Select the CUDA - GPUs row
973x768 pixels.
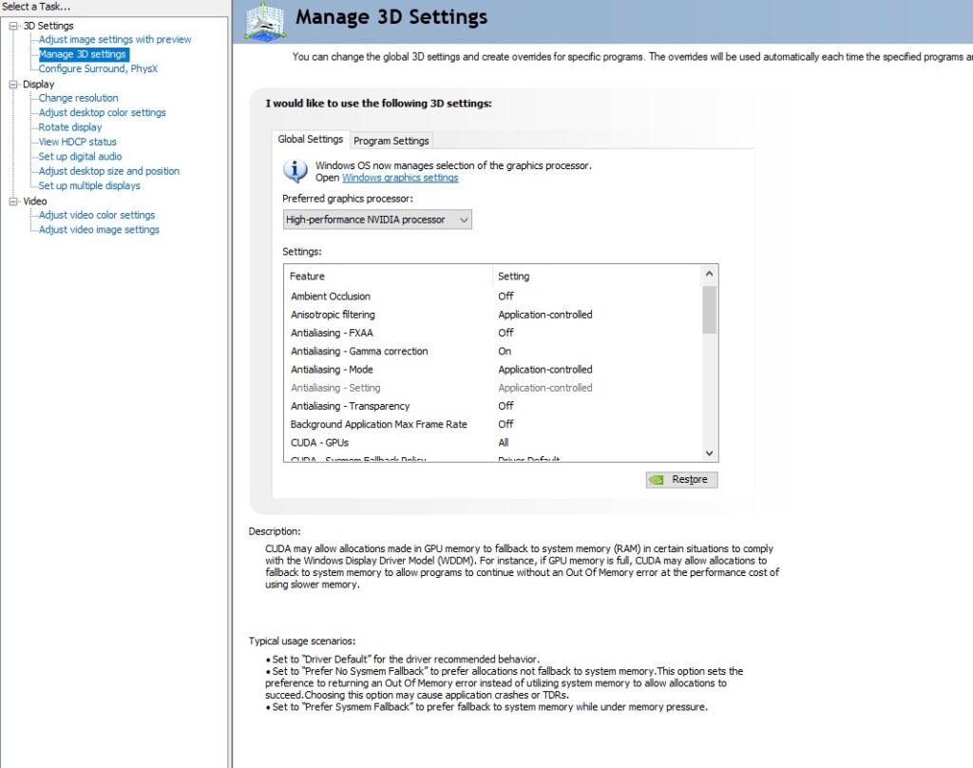[493, 443]
